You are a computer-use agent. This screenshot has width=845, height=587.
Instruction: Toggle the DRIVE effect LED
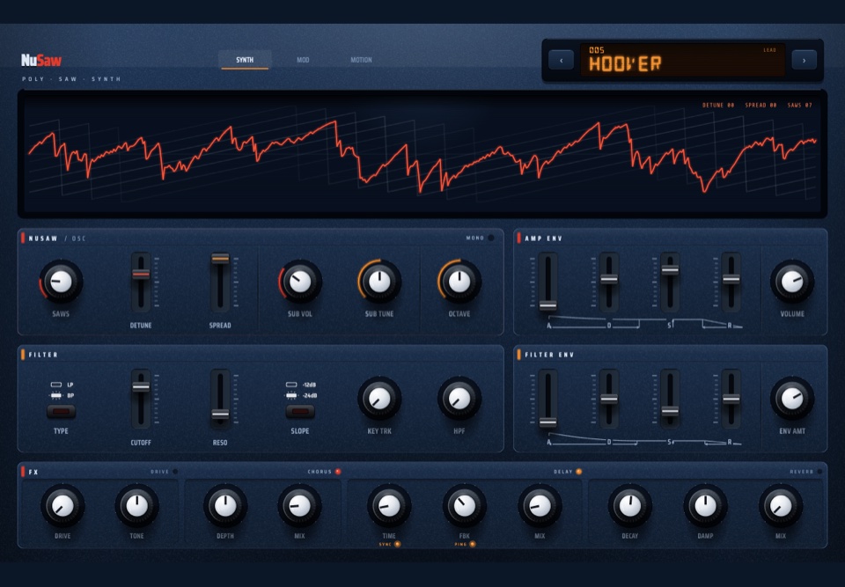click(x=175, y=472)
